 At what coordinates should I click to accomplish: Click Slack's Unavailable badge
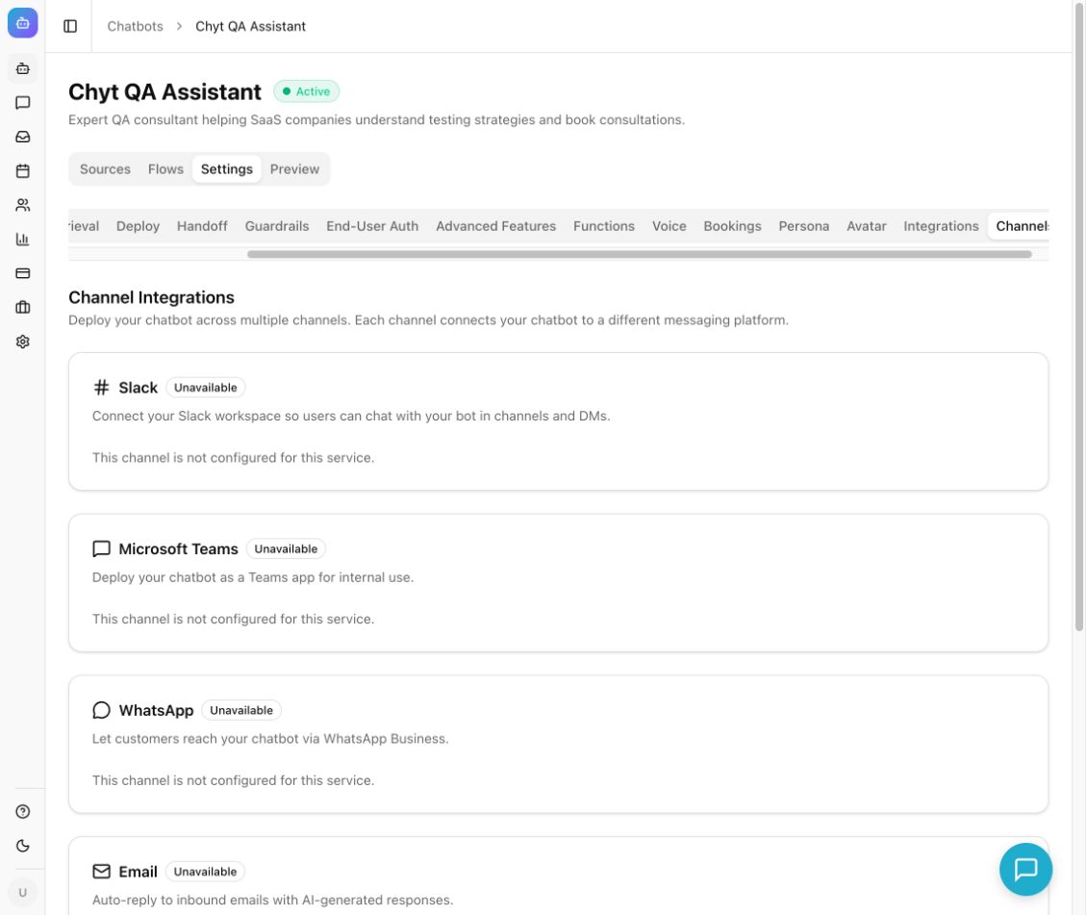206,387
